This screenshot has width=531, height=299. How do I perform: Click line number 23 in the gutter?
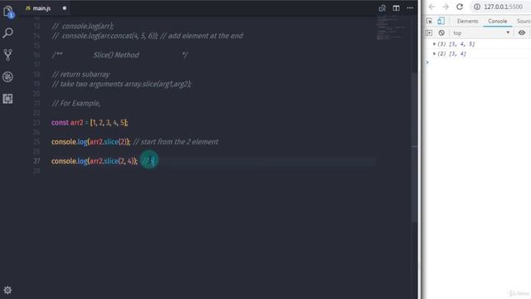(37, 123)
